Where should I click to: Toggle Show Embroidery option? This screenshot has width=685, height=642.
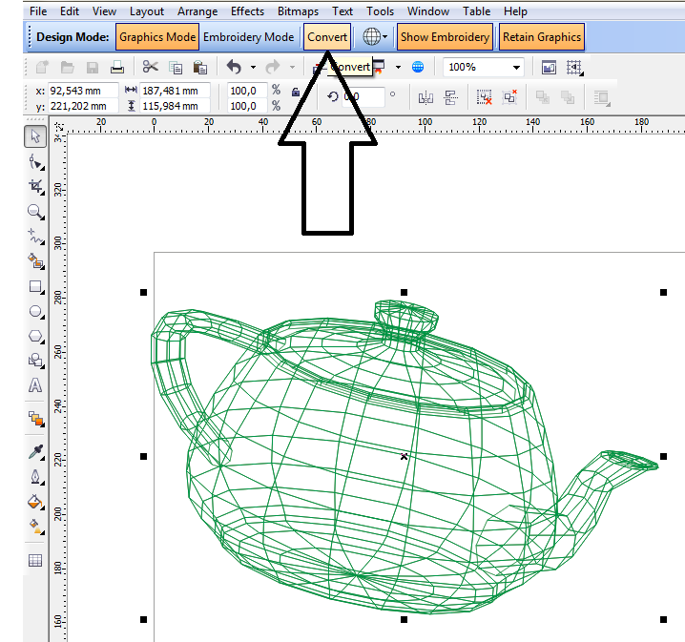point(445,37)
